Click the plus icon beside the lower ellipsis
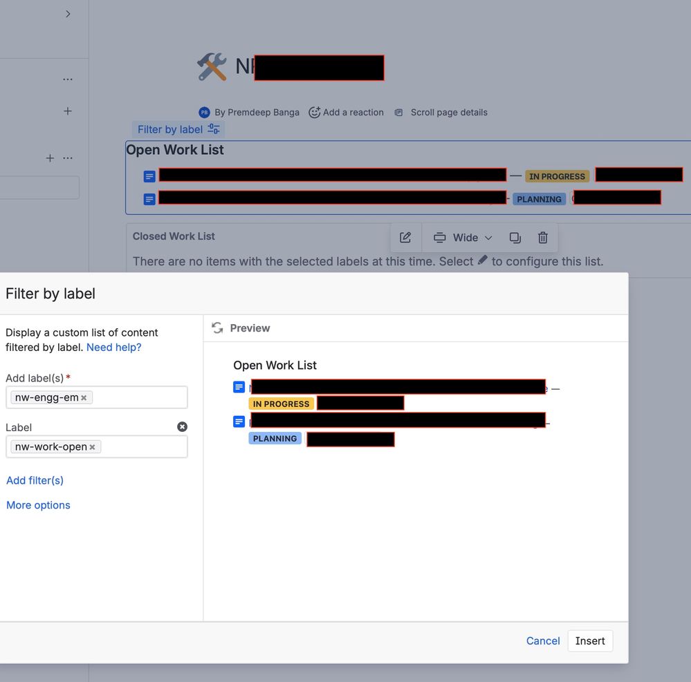 [50, 158]
